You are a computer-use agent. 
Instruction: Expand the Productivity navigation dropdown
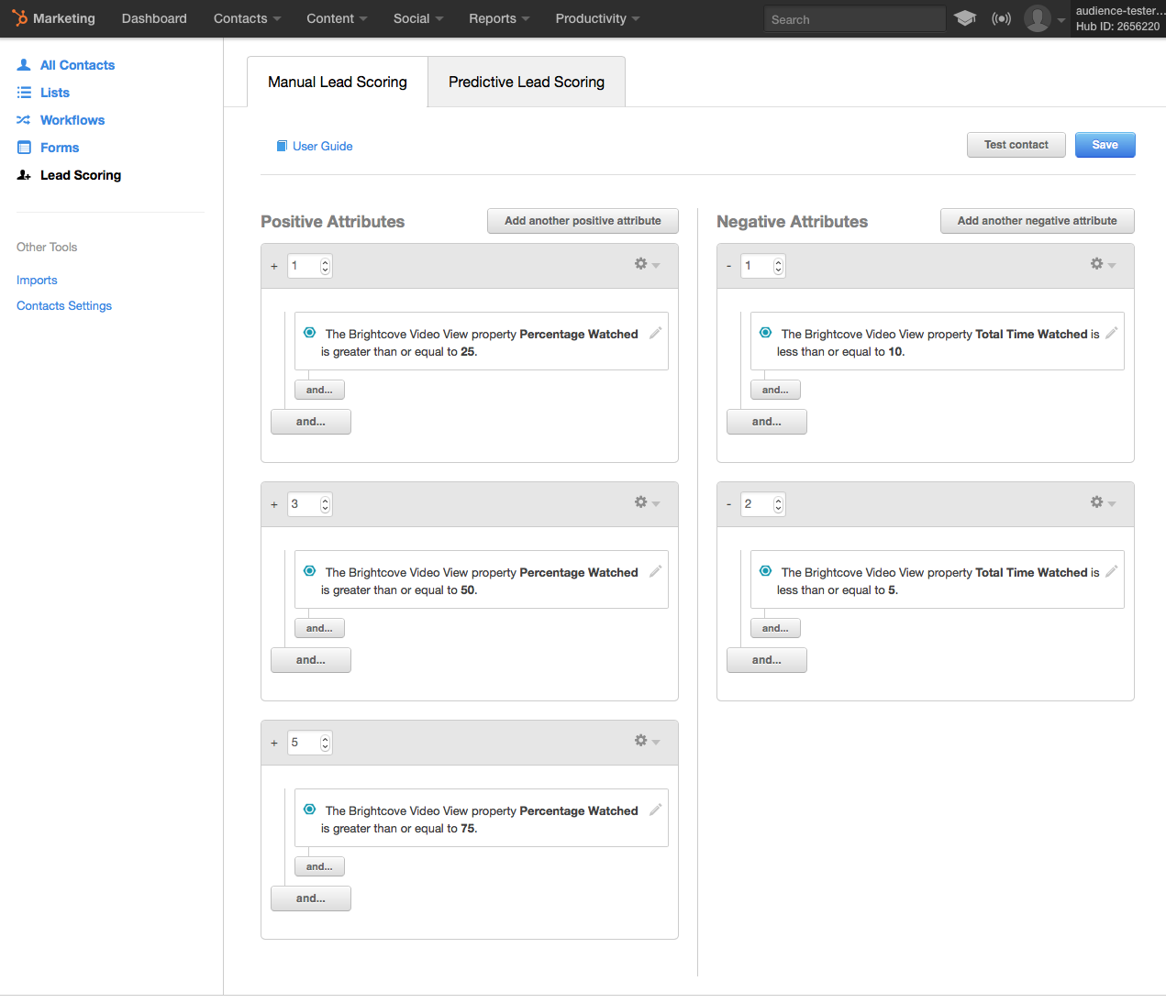click(597, 18)
